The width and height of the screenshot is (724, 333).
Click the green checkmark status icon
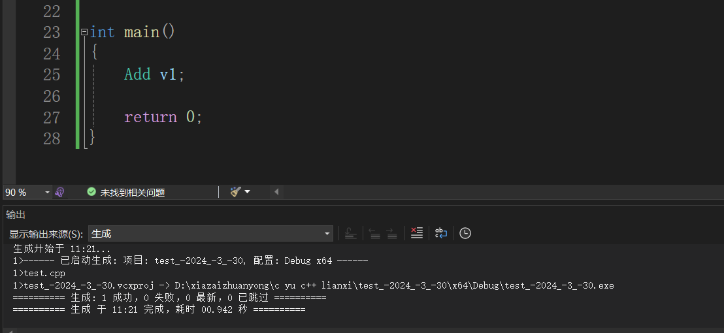coord(91,192)
